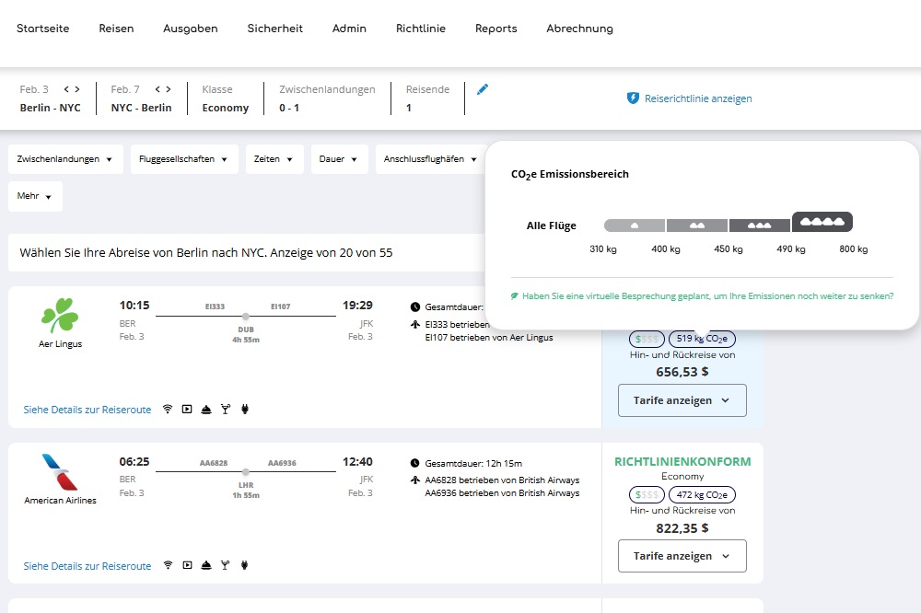The height and width of the screenshot is (613, 921).
Task: Open Siehe Details zur Reiseroute for Aer Lingus
Action: click(87, 410)
